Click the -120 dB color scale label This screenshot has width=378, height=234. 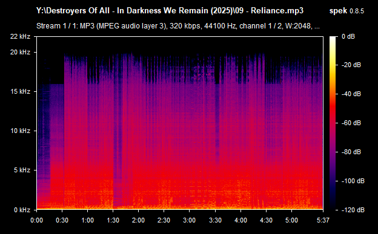(x=353, y=210)
